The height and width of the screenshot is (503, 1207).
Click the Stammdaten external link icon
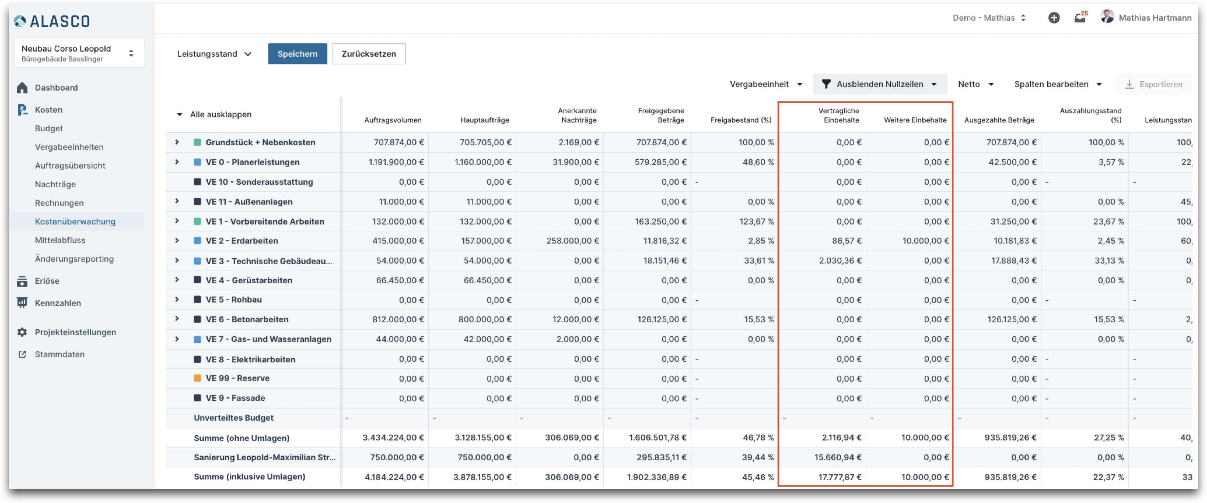click(22, 354)
